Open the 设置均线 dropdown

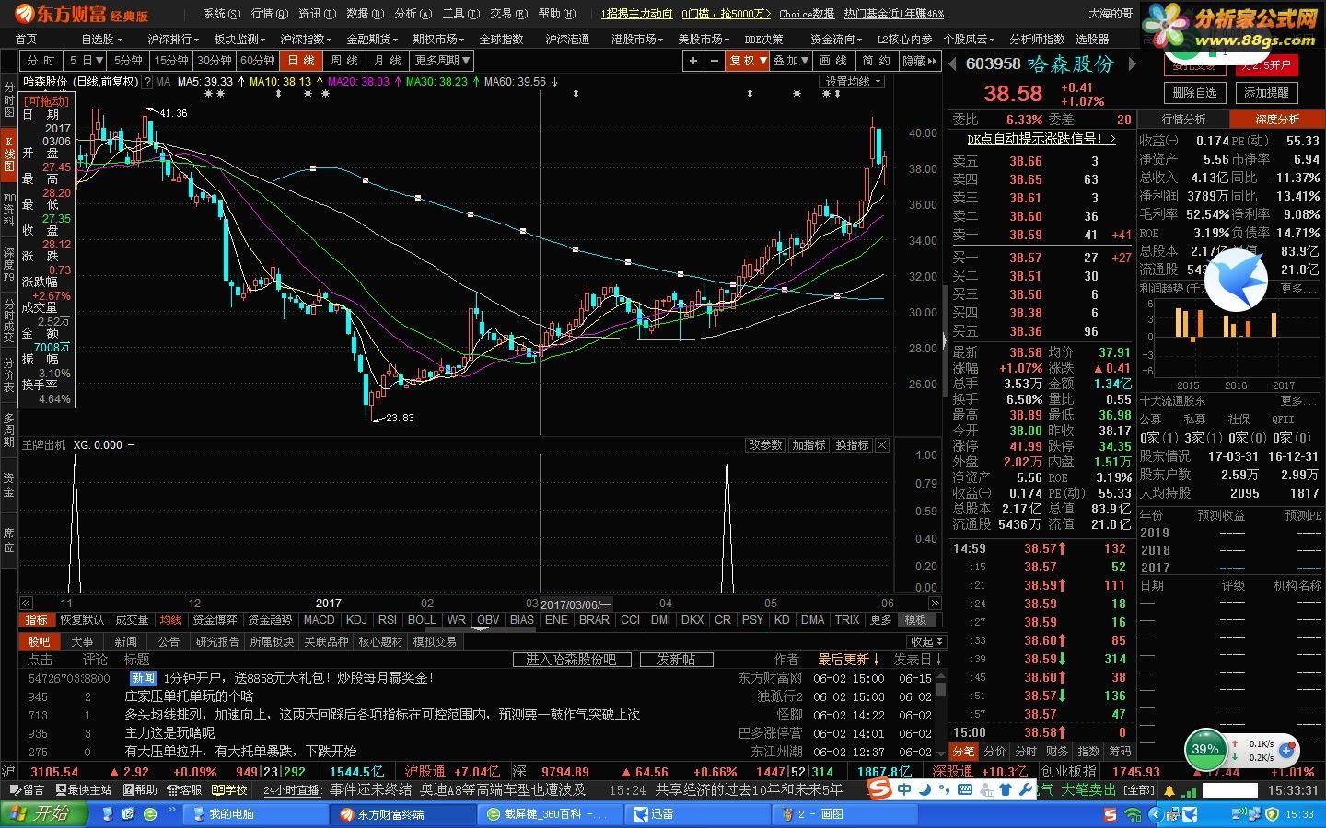pos(853,82)
